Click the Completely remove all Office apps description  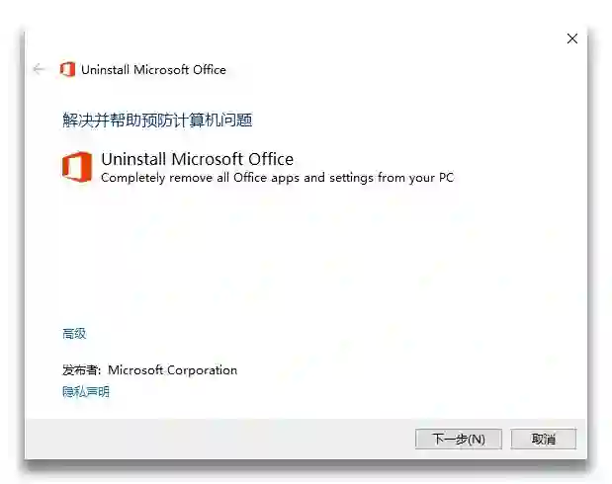278,178
